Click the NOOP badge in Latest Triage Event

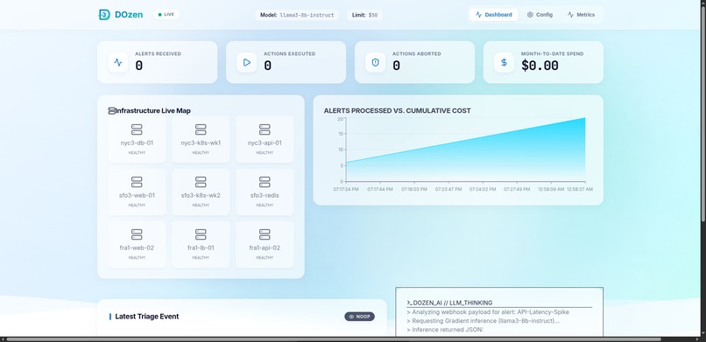click(359, 317)
